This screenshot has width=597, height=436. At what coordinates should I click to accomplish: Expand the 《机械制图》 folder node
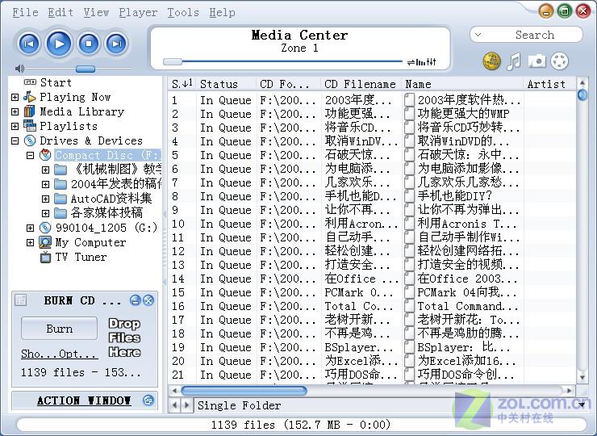coord(45,170)
